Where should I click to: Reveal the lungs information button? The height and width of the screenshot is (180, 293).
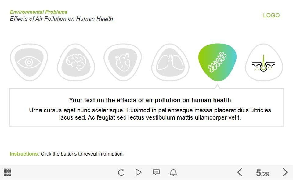170,62
